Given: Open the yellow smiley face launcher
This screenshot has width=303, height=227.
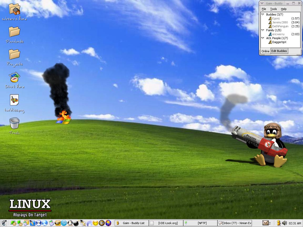Looking at the screenshot, I should click(95, 223).
